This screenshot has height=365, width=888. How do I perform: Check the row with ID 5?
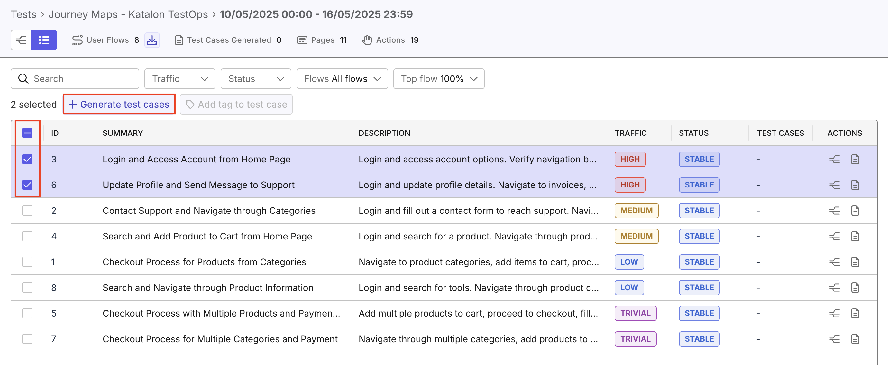click(27, 313)
